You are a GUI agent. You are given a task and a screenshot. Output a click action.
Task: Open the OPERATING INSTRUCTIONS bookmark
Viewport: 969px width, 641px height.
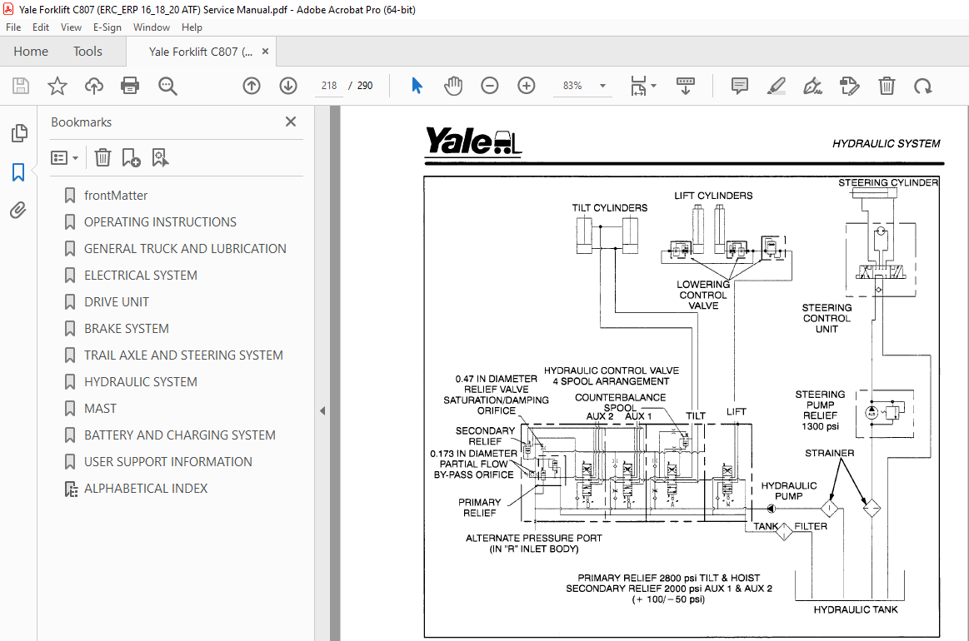tap(160, 221)
